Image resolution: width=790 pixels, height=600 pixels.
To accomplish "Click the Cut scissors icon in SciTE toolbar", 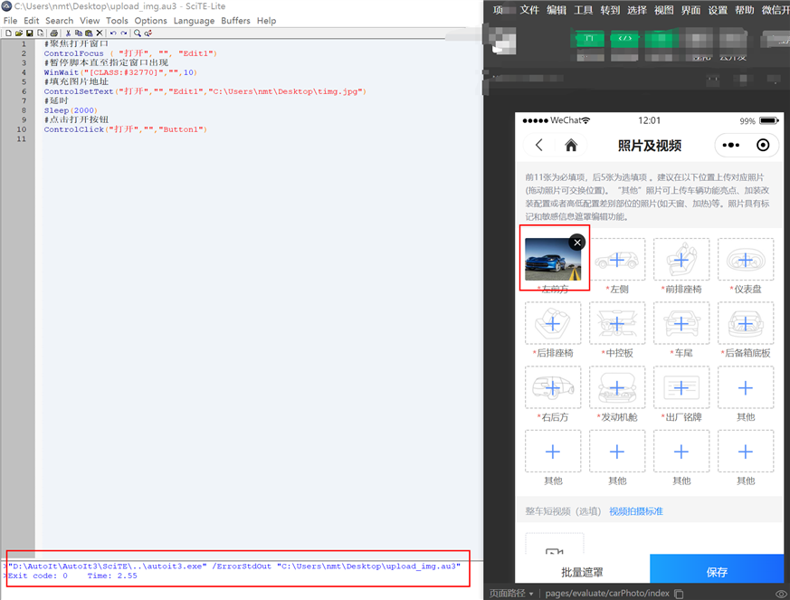I will tap(68, 33).
